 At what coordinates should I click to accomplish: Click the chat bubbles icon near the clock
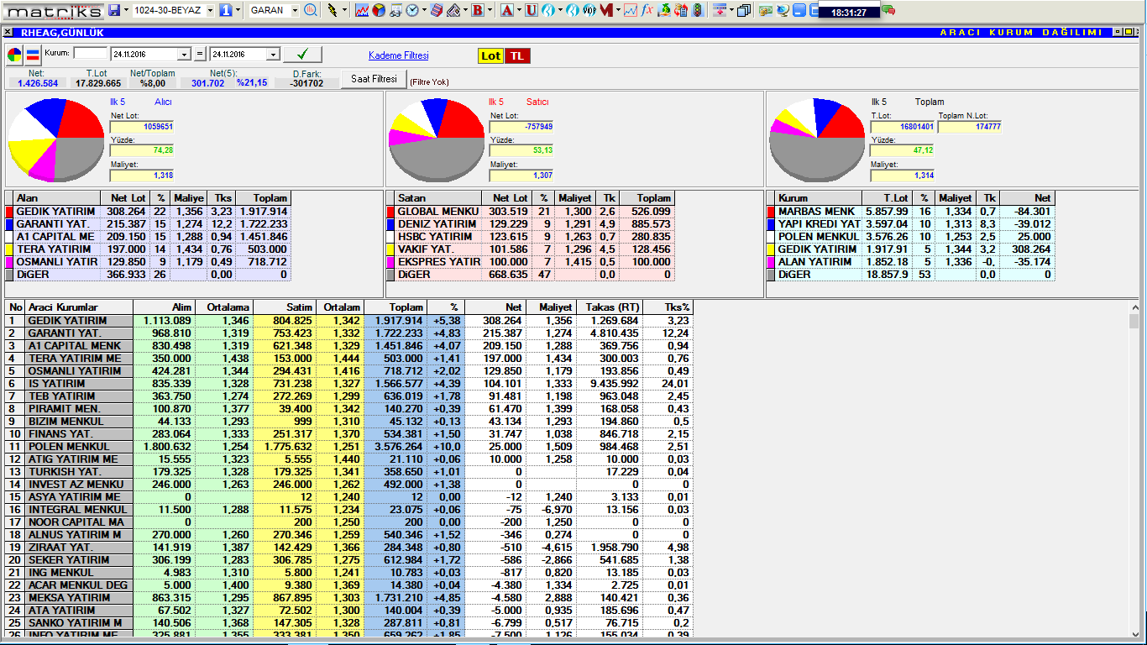click(888, 10)
